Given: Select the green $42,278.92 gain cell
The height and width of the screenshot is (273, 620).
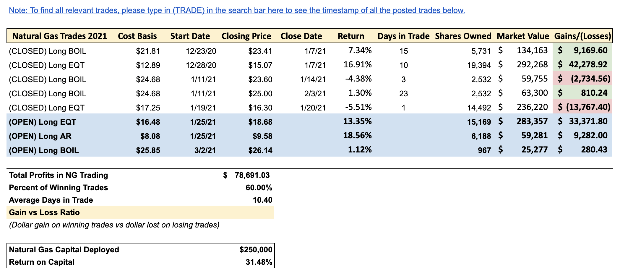Looking at the screenshot, I should coord(582,64).
